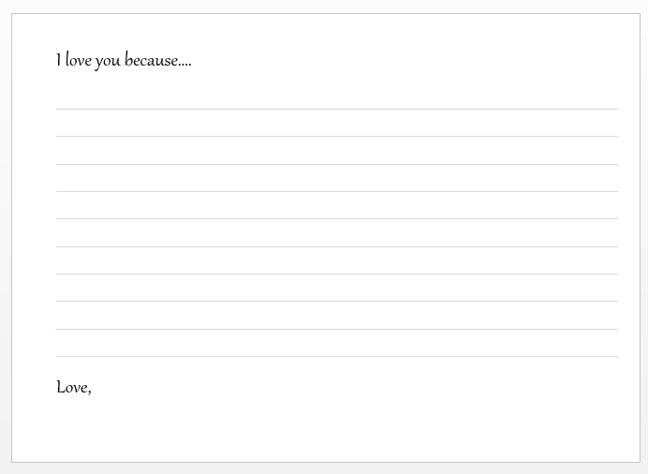
Task: Click blank space between heading and first line
Action: 337,90
